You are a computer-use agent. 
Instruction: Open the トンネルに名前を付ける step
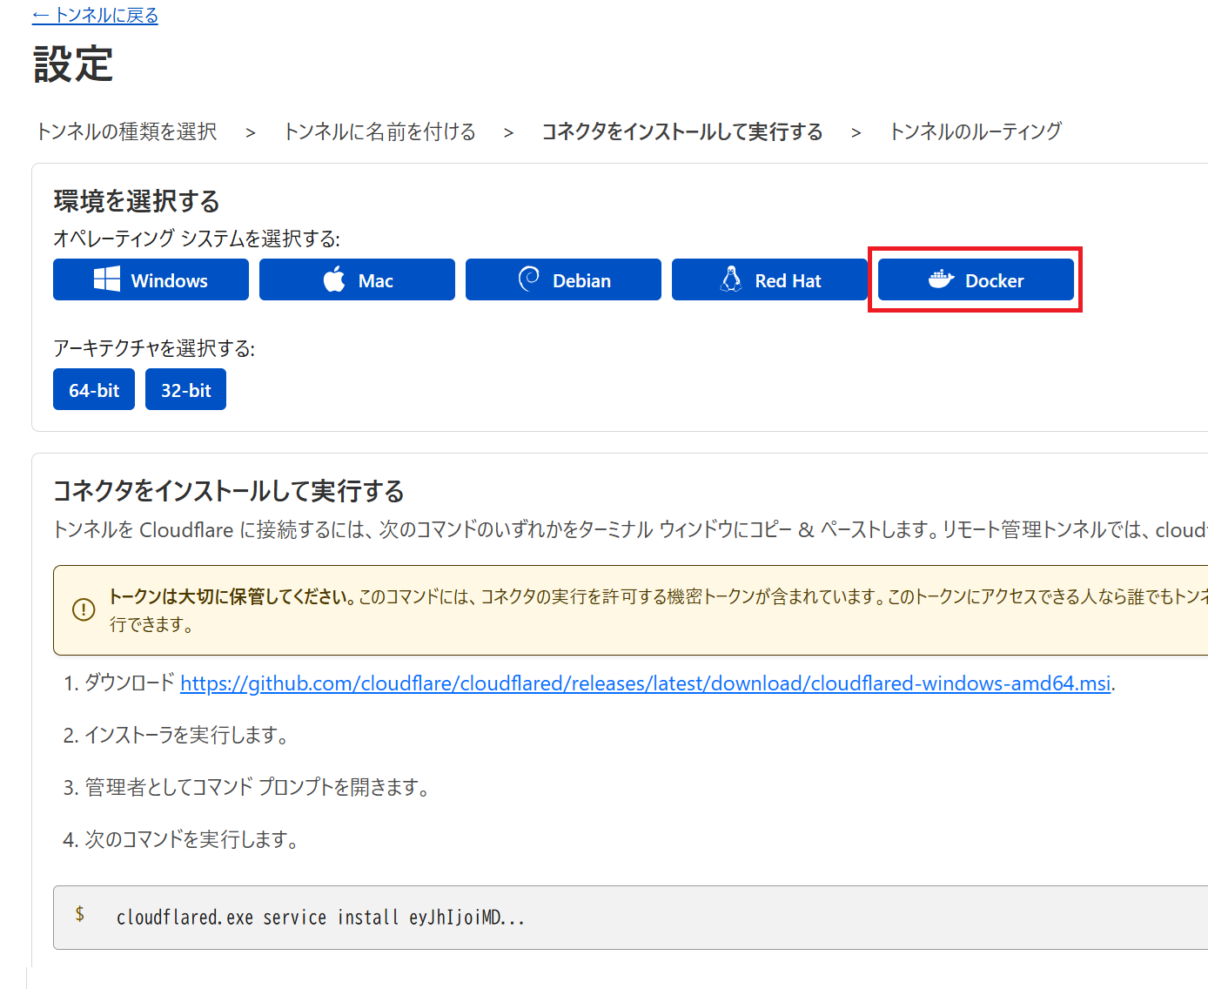[379, 131]
